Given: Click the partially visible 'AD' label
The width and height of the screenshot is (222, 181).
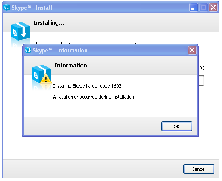Looking at the screenshot, I should pyautogui.click(x=201, y=68).
